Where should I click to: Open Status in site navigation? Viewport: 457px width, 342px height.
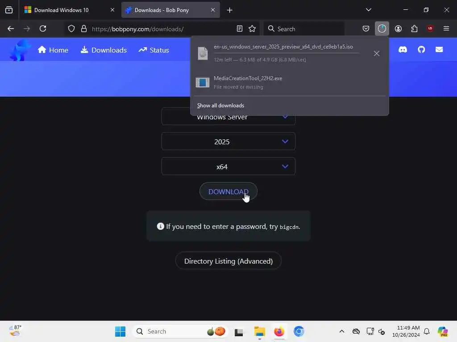click(x=154, y=50)
